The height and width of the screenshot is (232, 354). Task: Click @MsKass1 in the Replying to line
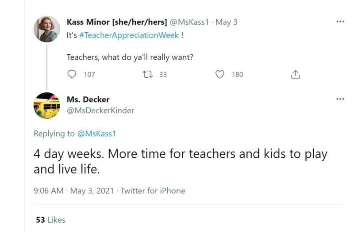tap(96, 133)
